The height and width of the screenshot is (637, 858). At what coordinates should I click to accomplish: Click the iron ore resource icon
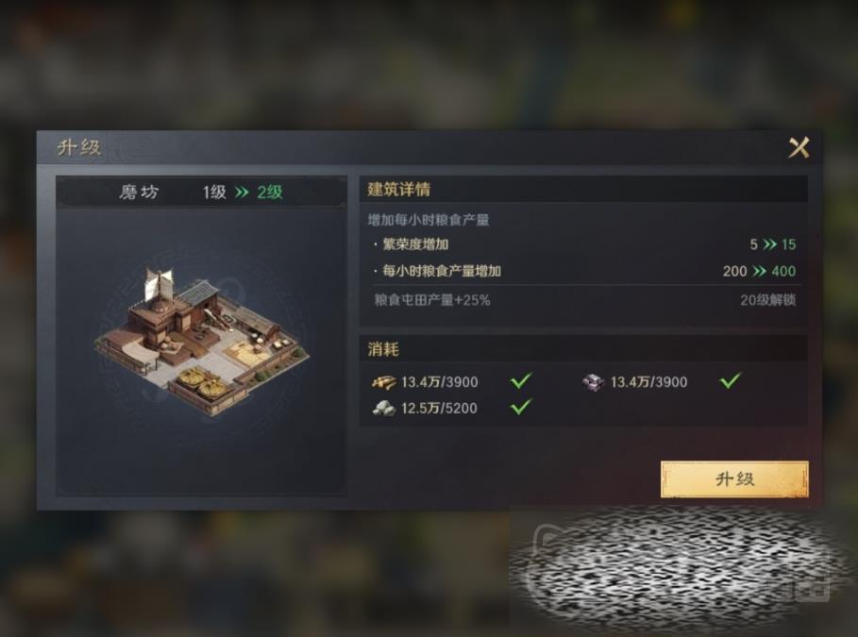[593, 382]
